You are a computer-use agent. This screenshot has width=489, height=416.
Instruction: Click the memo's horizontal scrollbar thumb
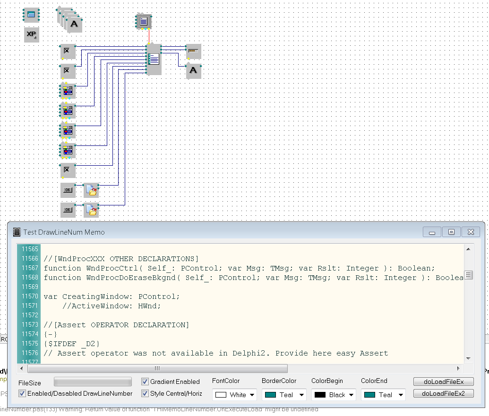coord(157,368)
